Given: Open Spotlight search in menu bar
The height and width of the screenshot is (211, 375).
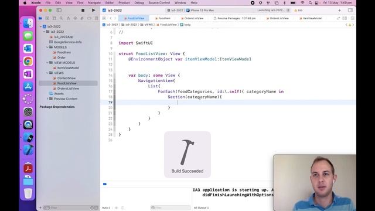Looking at the screenshot, I should (x=310, y=3).
